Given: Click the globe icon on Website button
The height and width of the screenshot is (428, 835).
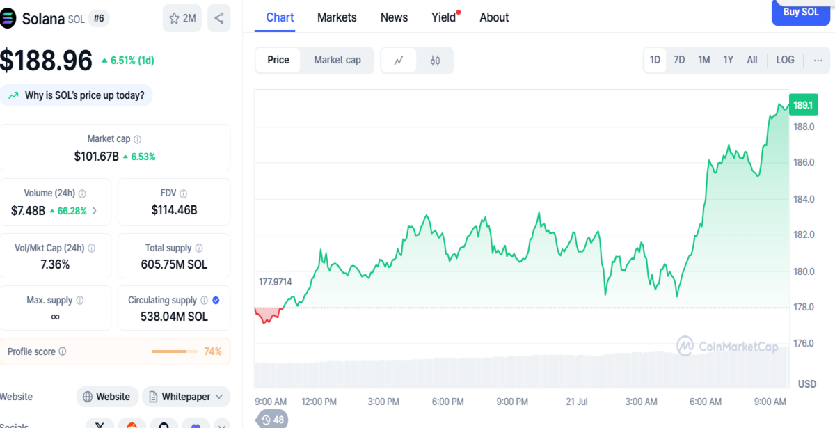Looking at the screenshot, I should coord(88,397).
